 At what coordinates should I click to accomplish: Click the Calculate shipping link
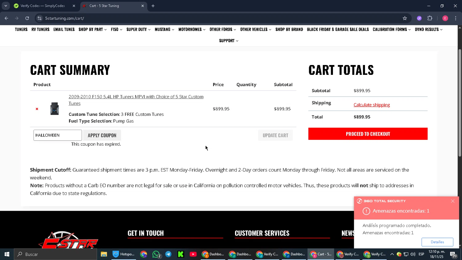click(372, 105)
